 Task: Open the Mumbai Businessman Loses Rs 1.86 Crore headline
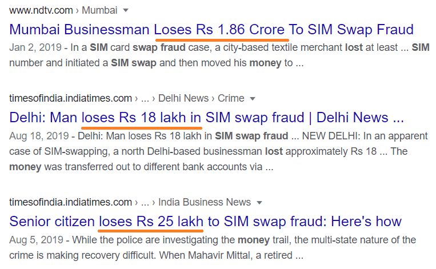tap(211, 30)
